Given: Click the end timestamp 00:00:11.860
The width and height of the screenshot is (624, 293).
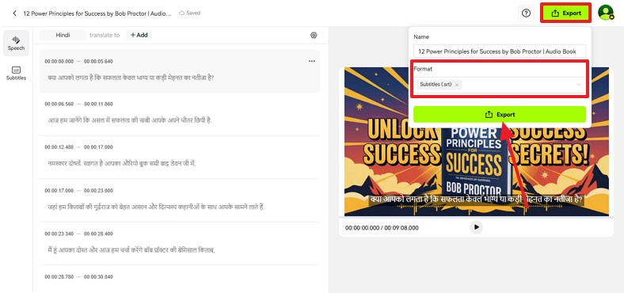Looking at the screenshot, I should pos(98,104).
